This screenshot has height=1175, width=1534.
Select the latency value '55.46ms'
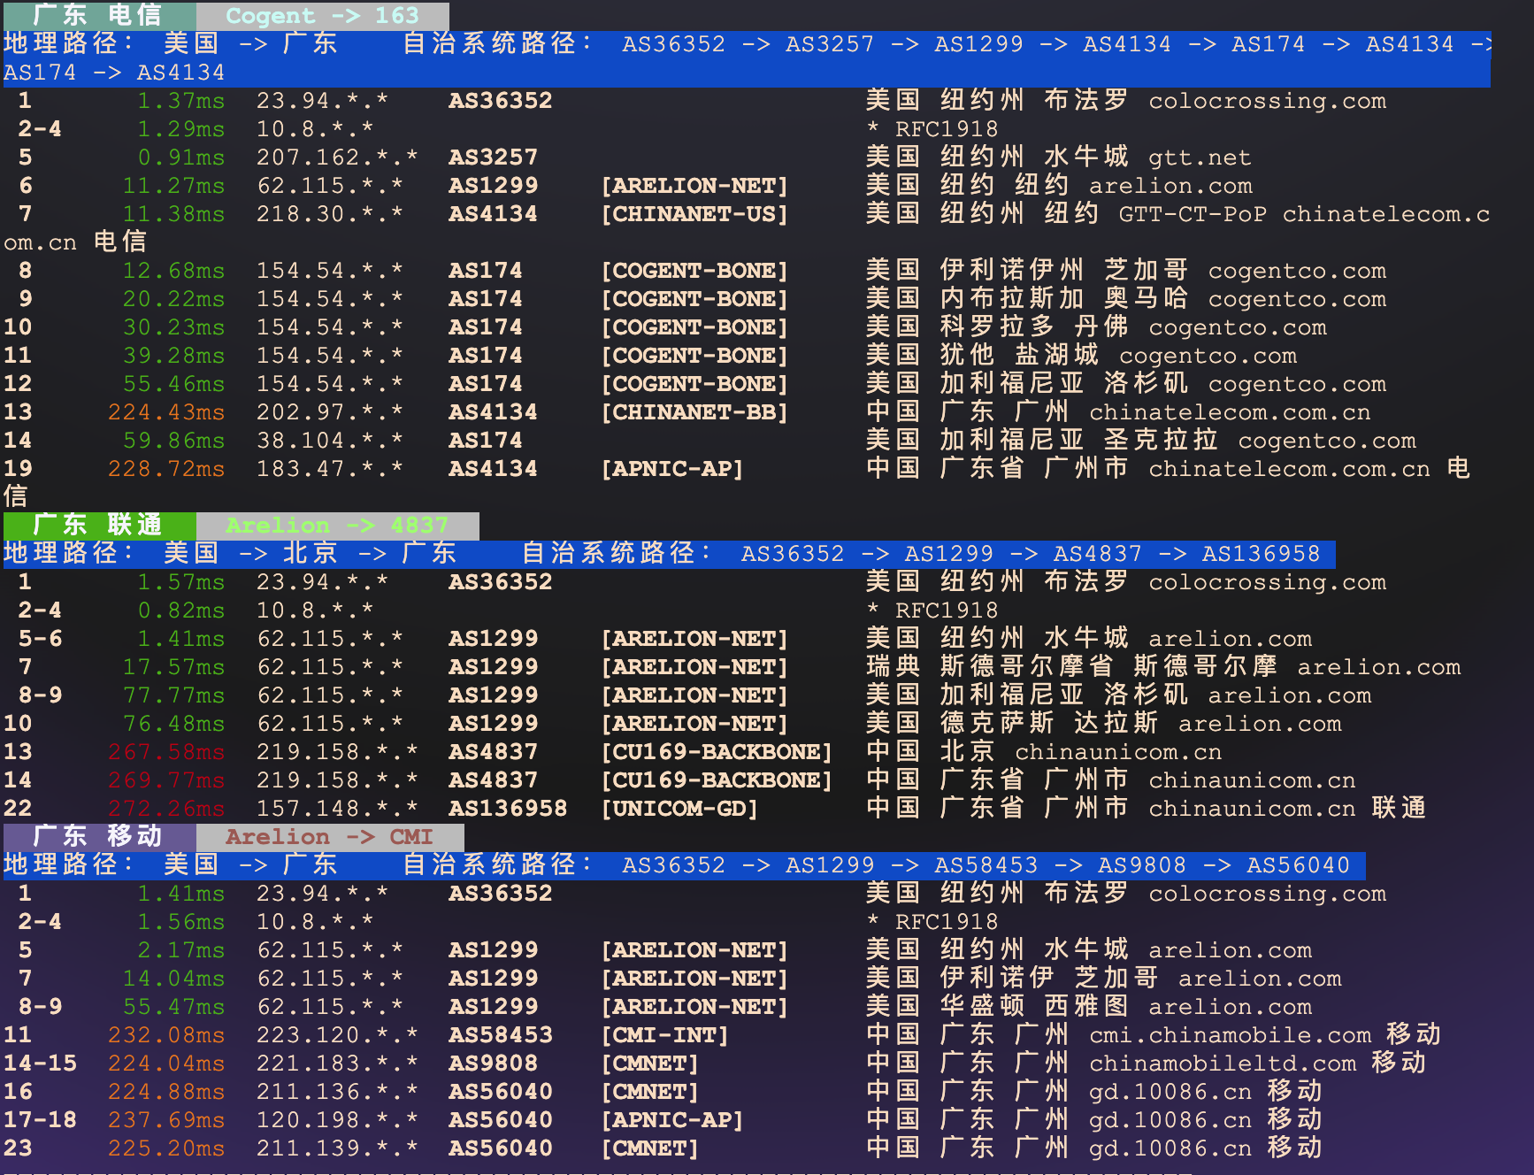(x=173, y=384)
